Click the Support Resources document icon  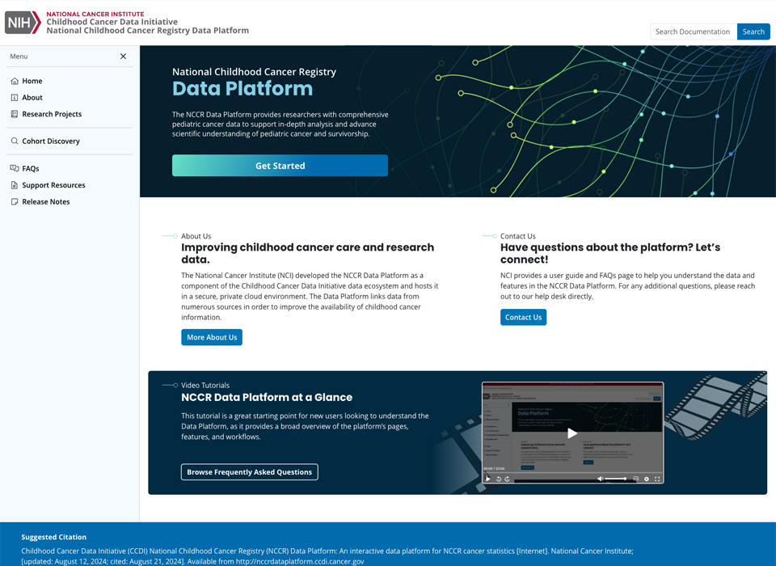click(x=15, y=185)
